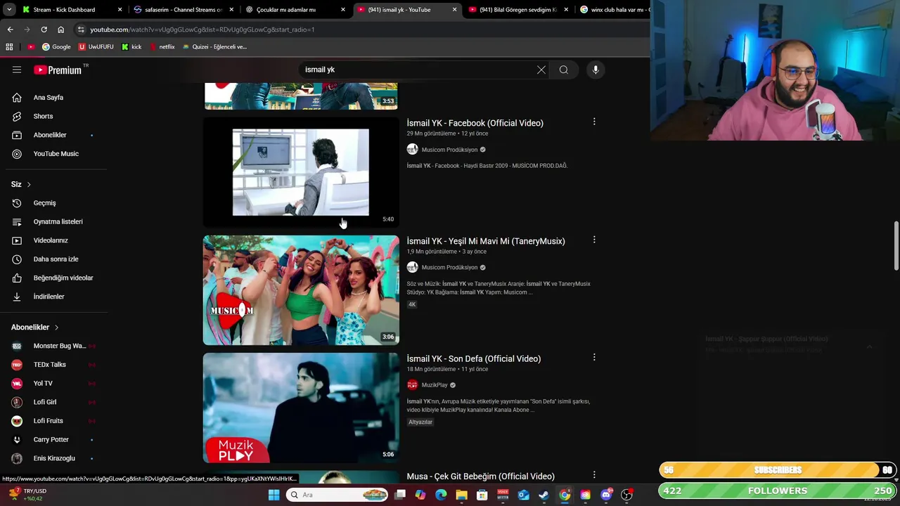Reload the page
This screenshot has width=900, height=506.
pyautogui.click(x=44, y=30)
